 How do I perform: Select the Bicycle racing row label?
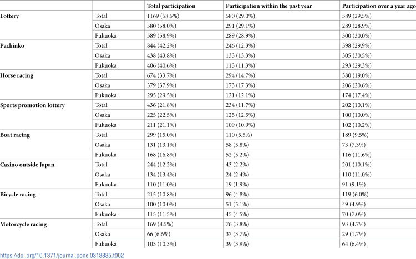pyautogui.click(x=18, y=195)
